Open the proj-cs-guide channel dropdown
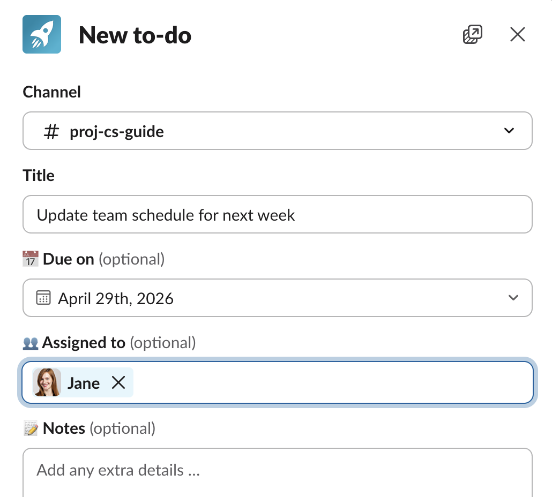The image size is (552, 497). tap(277, 131)
